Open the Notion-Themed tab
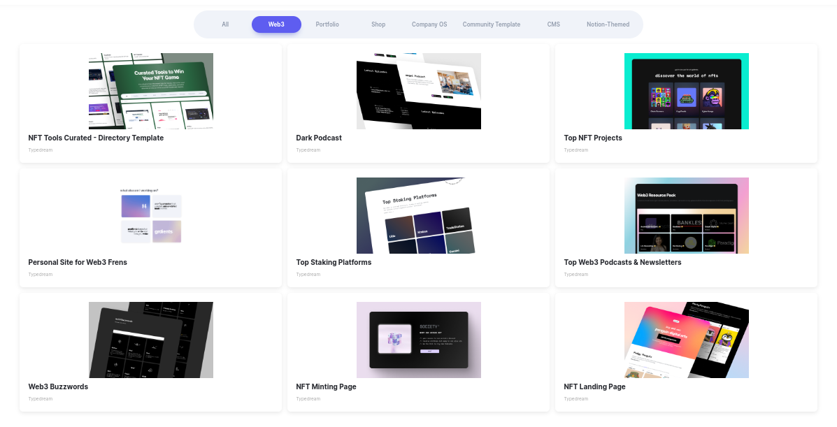Viewport: 837px width, 427px height. point(608,24)
